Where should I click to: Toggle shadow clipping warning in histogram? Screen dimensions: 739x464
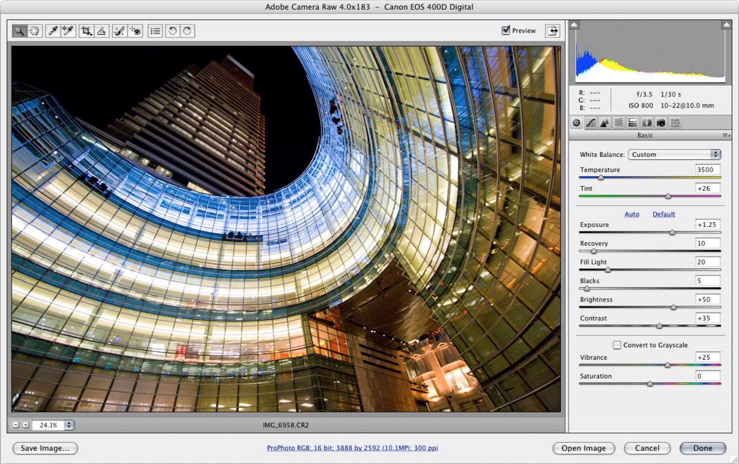click(574, 25)
